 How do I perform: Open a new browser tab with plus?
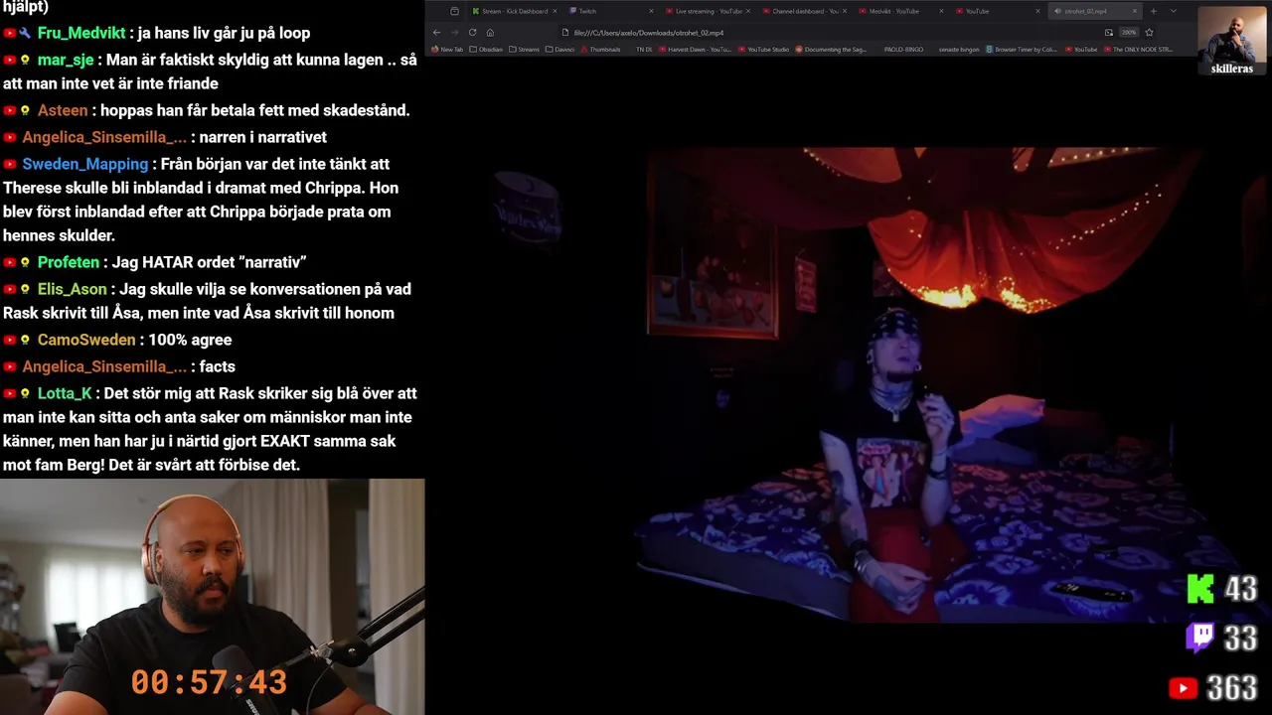[1154, 11]
